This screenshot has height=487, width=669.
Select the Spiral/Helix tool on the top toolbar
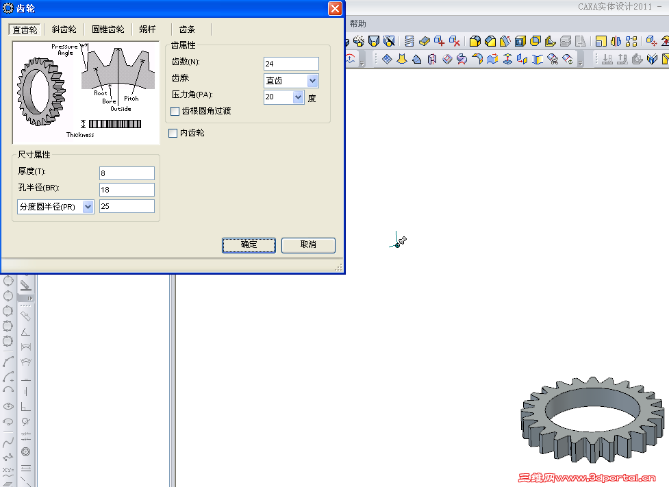point(409,41)
